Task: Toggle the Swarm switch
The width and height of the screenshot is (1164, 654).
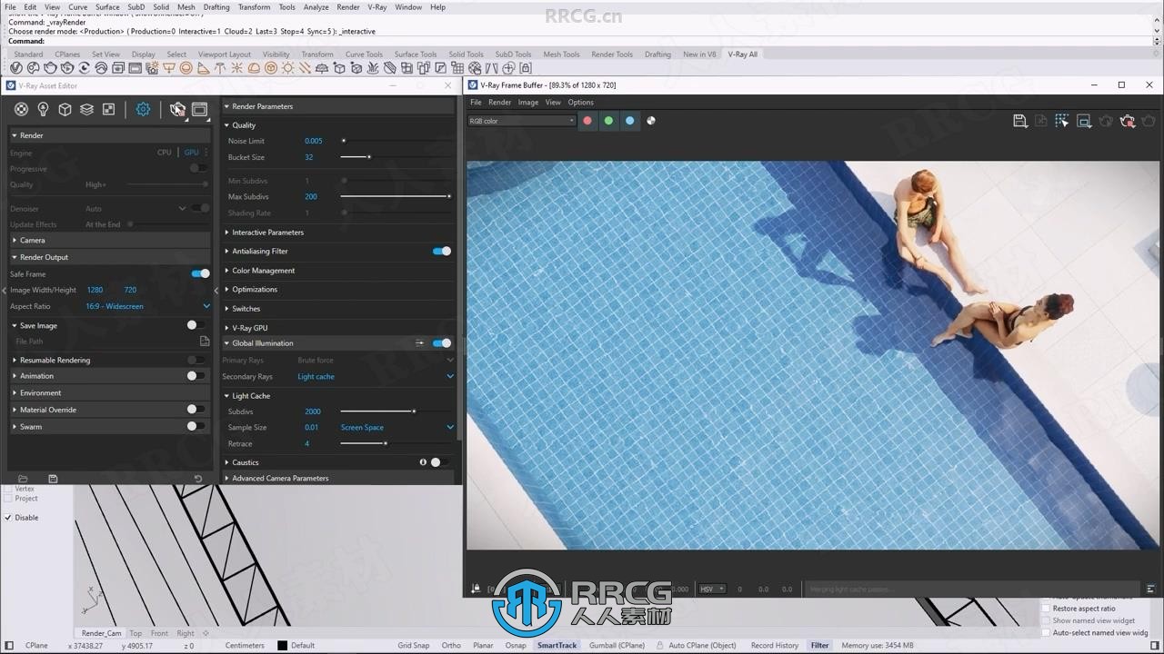Action: point(196,426)
